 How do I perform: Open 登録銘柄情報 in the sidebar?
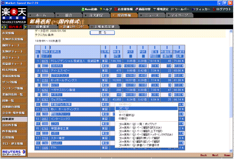tap(14, 76)
